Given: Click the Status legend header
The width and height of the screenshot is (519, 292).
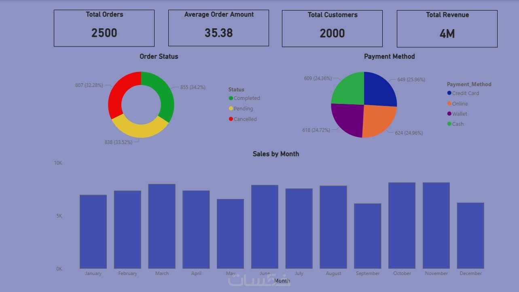Looking at the screenshot, I should (236, 90).
